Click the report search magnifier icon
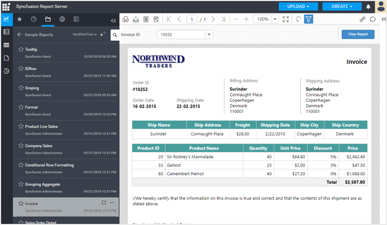The width and height of the screenshot is (387, 225). pyautogui.click(x=115, y=35)
